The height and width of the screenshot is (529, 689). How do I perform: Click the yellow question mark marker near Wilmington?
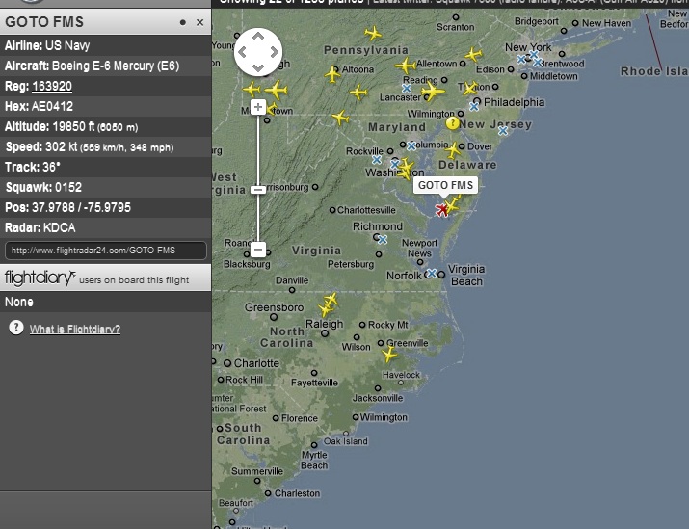[453, 123]
